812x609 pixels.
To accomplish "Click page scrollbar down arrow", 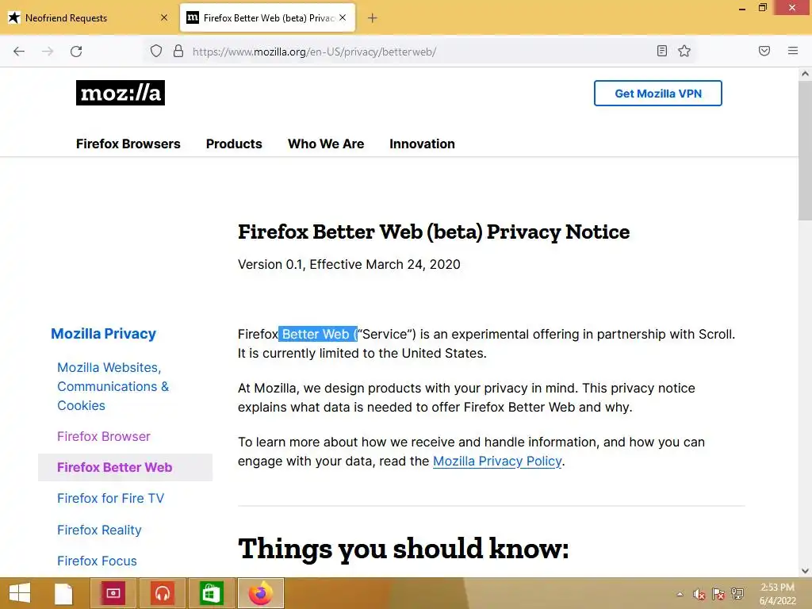I will pyautogui.click(x=805, y=571).
